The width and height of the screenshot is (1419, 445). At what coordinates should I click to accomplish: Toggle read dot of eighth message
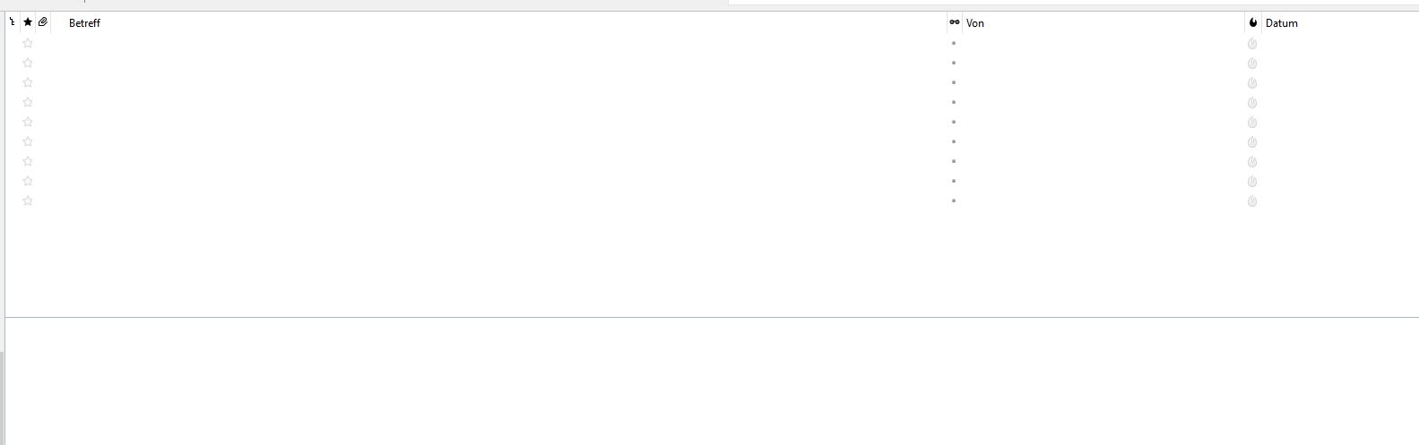pos(954,181)
